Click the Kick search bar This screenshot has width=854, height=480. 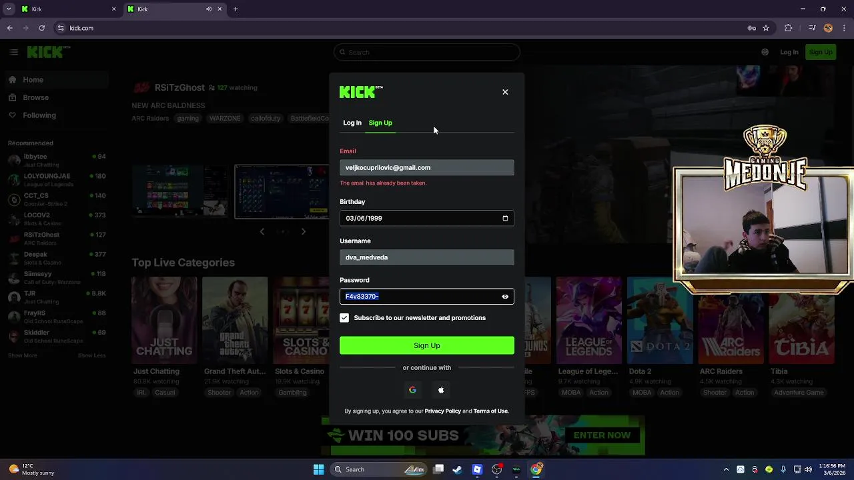427,52
